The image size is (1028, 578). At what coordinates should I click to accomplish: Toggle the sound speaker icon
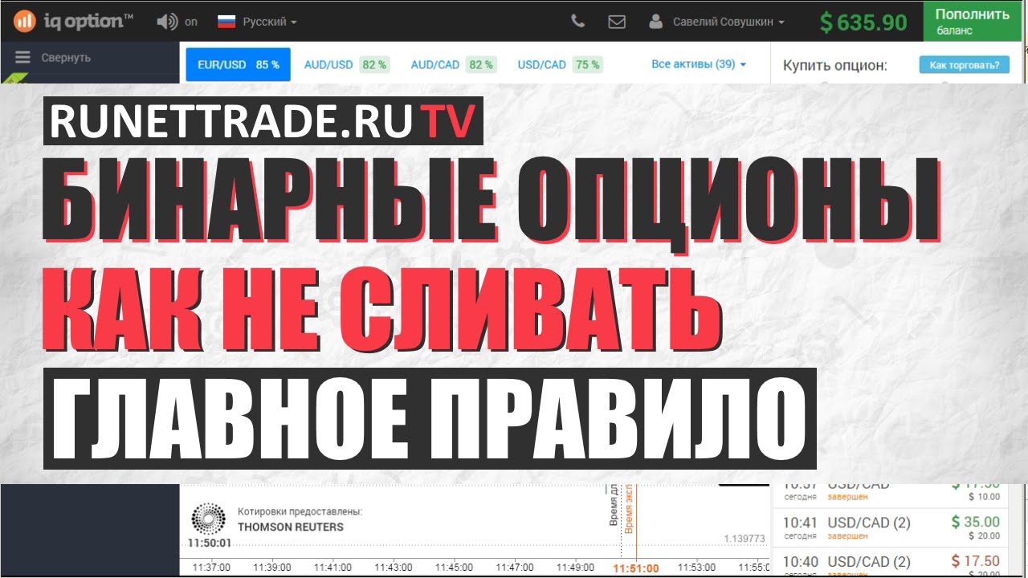pos(167,22)
